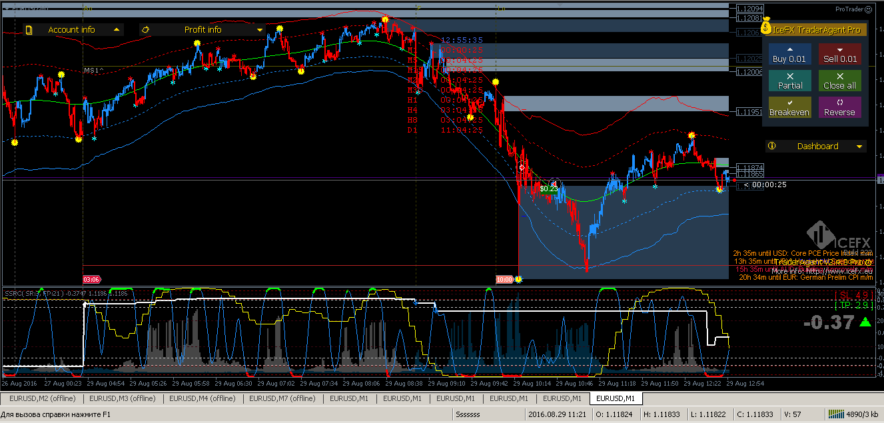Click the Sssssss profile name in status bar
The image size is (884, 423).
tap(468, 414)
